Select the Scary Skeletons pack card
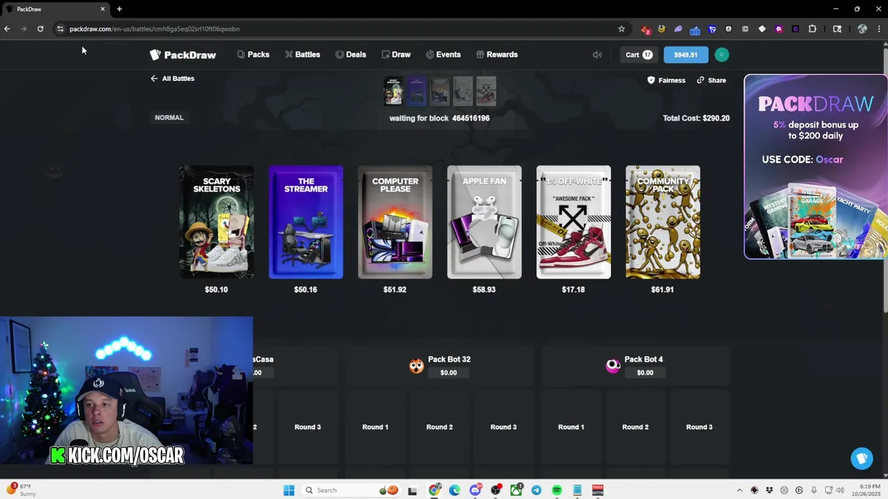The image size is (888, 499). (x=216, y=222)
